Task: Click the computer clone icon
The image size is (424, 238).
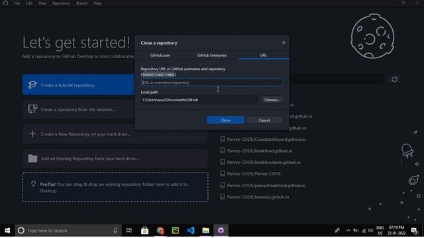Action: coord(32,108)
